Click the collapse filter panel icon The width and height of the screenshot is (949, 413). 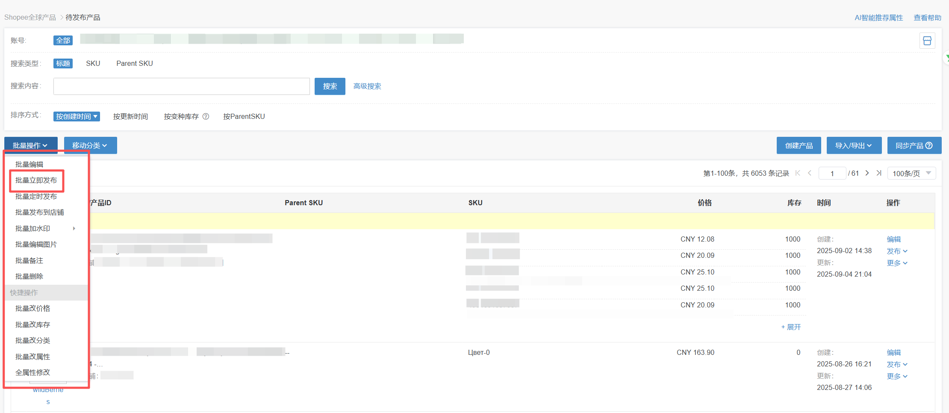[x=927, y=41]
